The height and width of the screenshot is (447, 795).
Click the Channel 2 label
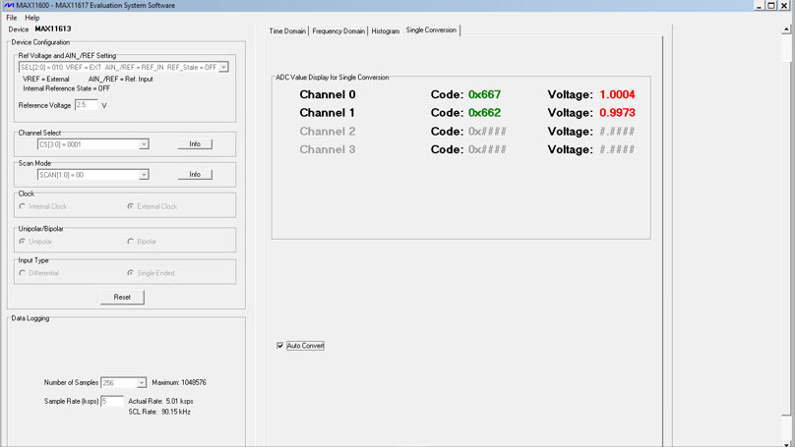(x=328, y=132)
